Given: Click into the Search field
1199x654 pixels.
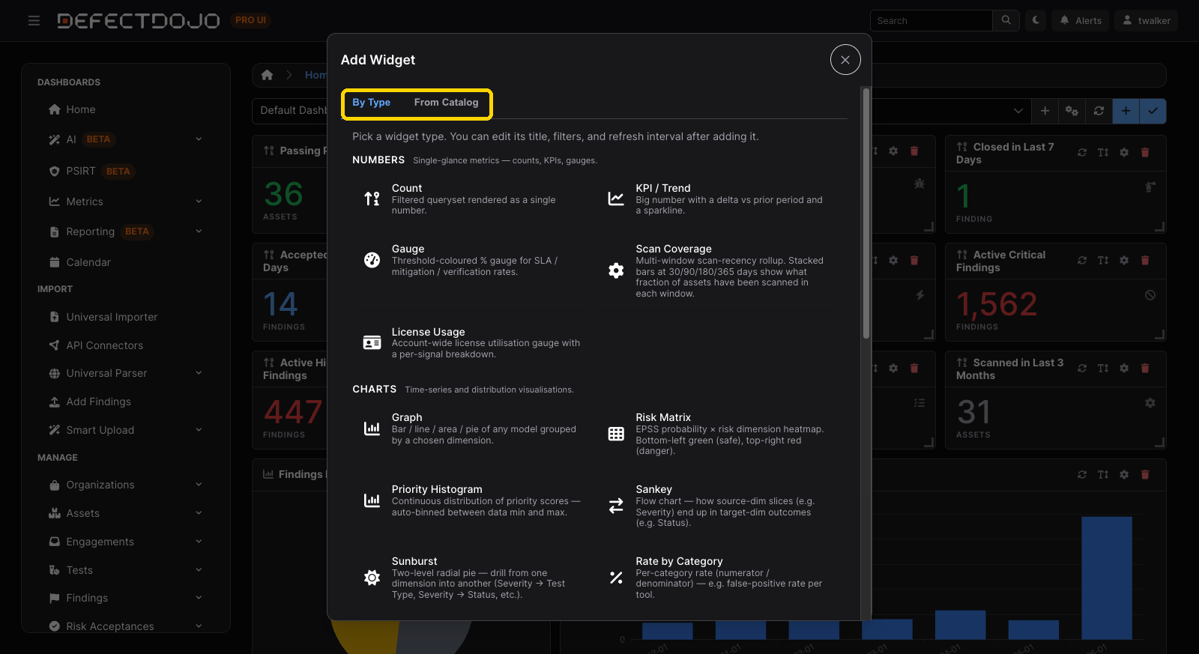Looking at the screenshot, I should (931, 20).
